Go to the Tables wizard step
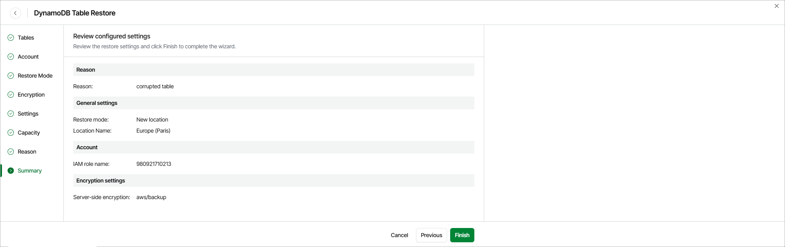 [26, 38]
